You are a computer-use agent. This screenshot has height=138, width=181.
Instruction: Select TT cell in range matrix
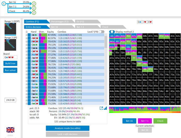point(134,58)
